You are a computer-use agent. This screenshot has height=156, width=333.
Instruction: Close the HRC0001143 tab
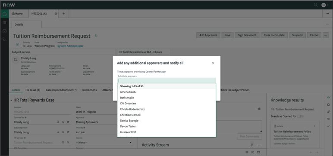[x=56, y=14]
